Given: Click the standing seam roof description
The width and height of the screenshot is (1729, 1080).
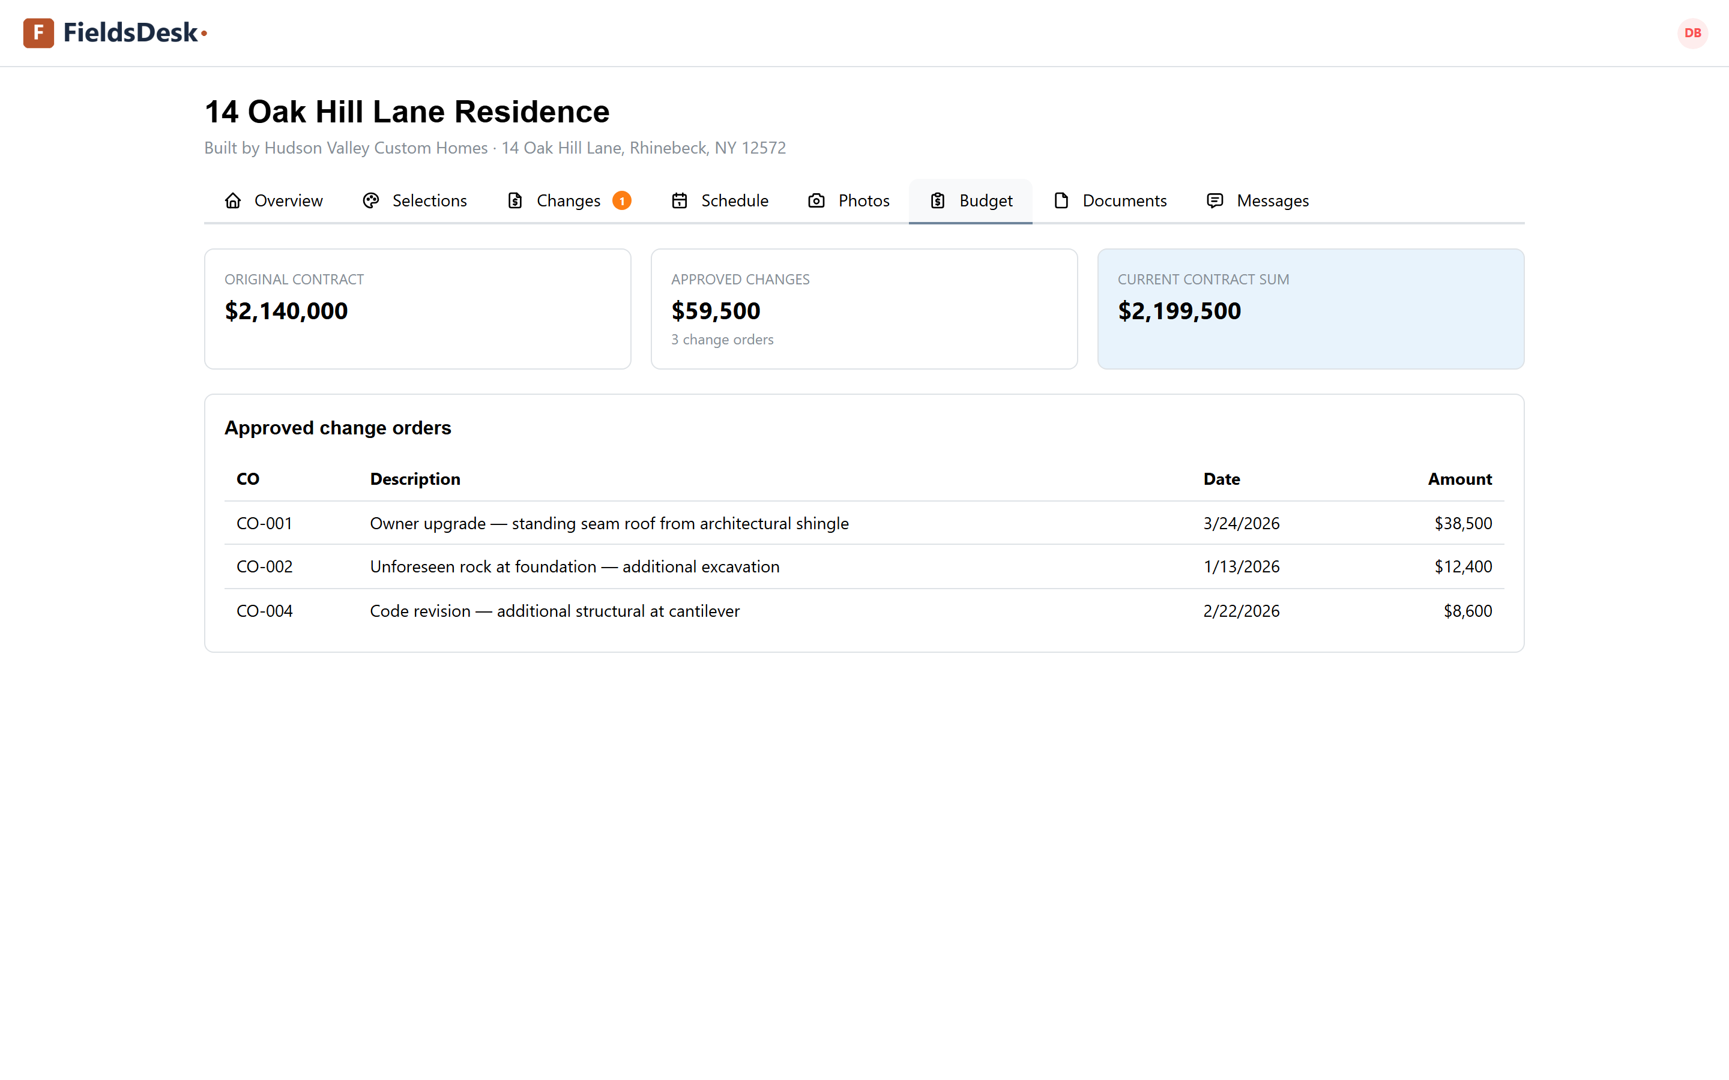Looking at the screenshot, I should (609, 524).
